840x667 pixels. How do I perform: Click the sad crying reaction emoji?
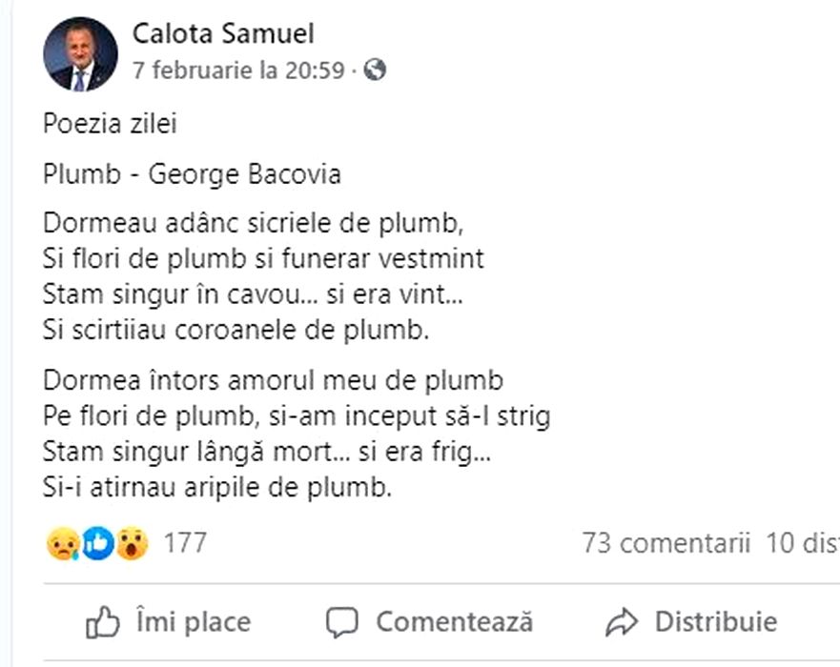coord(62,544)
